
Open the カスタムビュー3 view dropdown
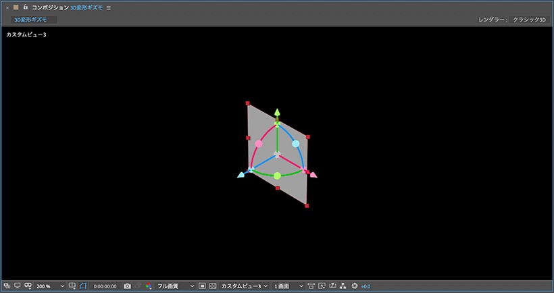(244, 286)
